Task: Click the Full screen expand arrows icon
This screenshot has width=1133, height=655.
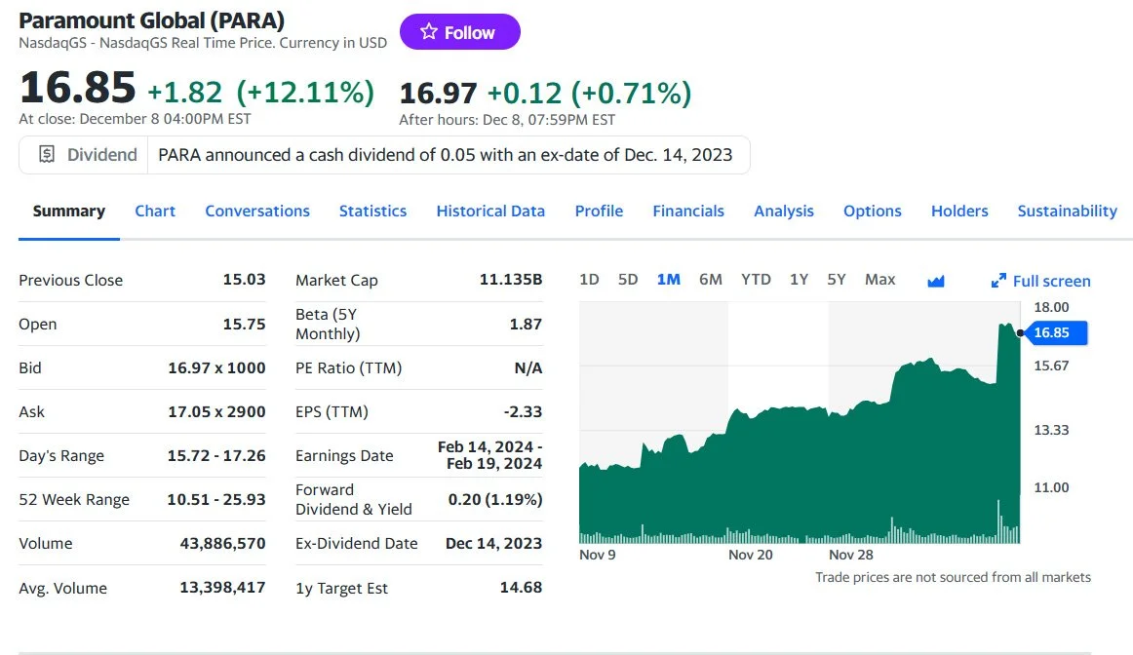Action: (x=998, y=280)
